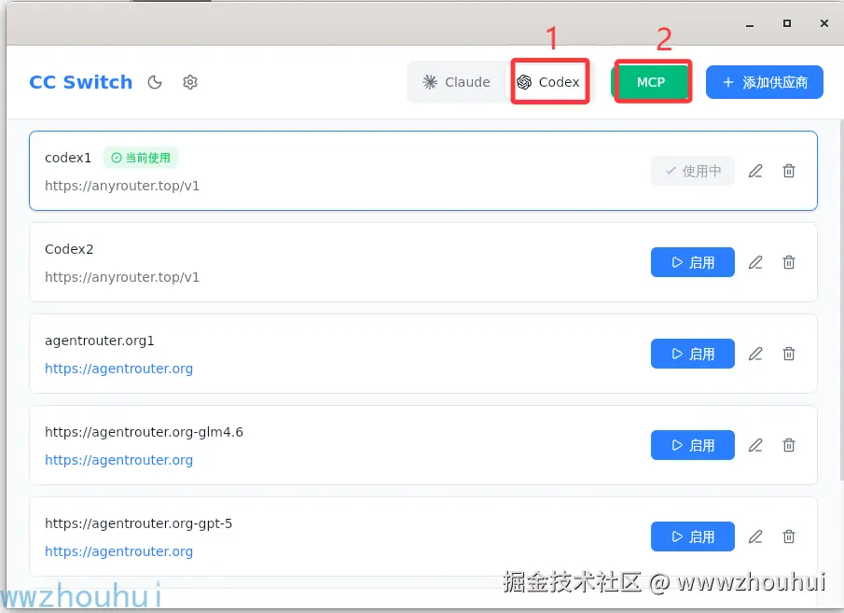Click the vertical scrollbar of provider list
Viewport: 844px width, 613px height.
click(x=841, y=300)
